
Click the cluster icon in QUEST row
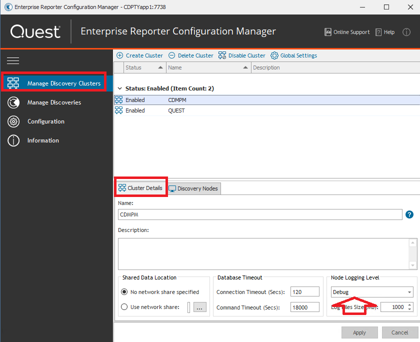point(118,110)
